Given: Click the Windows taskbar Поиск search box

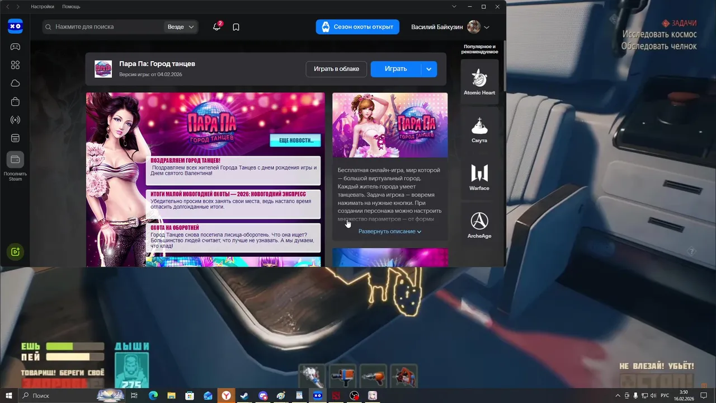Looking at the screenshot, I should tap(73, 396).
